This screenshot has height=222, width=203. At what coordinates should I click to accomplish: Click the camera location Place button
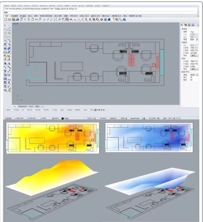(x=194, y=55)
